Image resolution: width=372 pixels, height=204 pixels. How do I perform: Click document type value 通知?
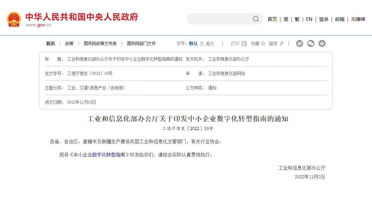(x=212, y=88)
